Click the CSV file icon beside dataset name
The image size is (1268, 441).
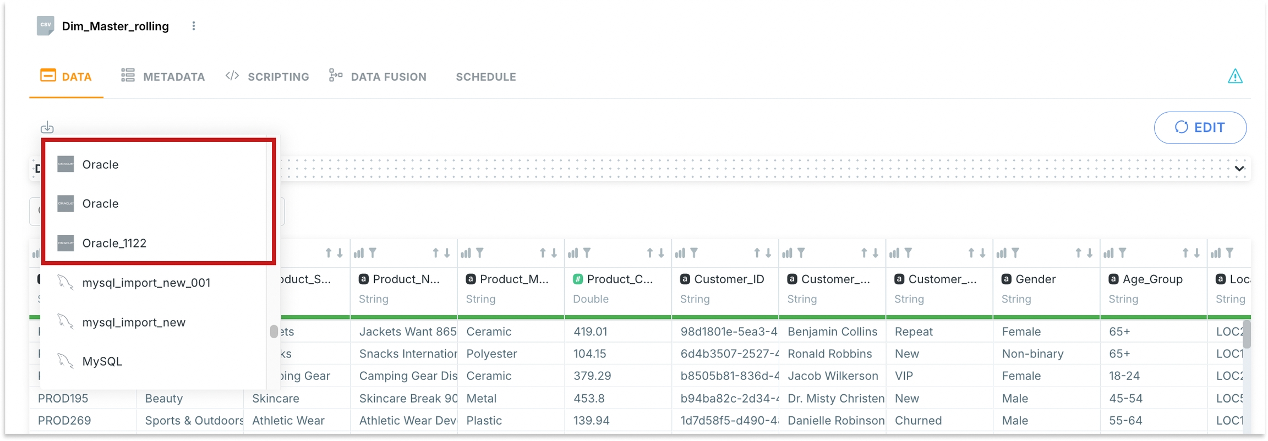pos(46,25)
